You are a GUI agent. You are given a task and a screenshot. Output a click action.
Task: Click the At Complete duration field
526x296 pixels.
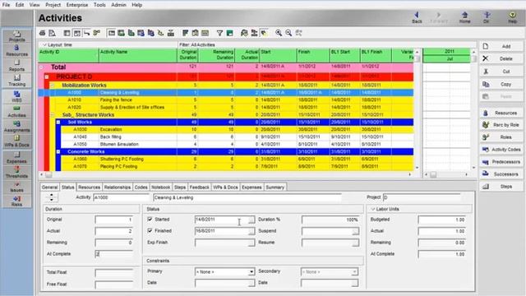click(114, 254)
